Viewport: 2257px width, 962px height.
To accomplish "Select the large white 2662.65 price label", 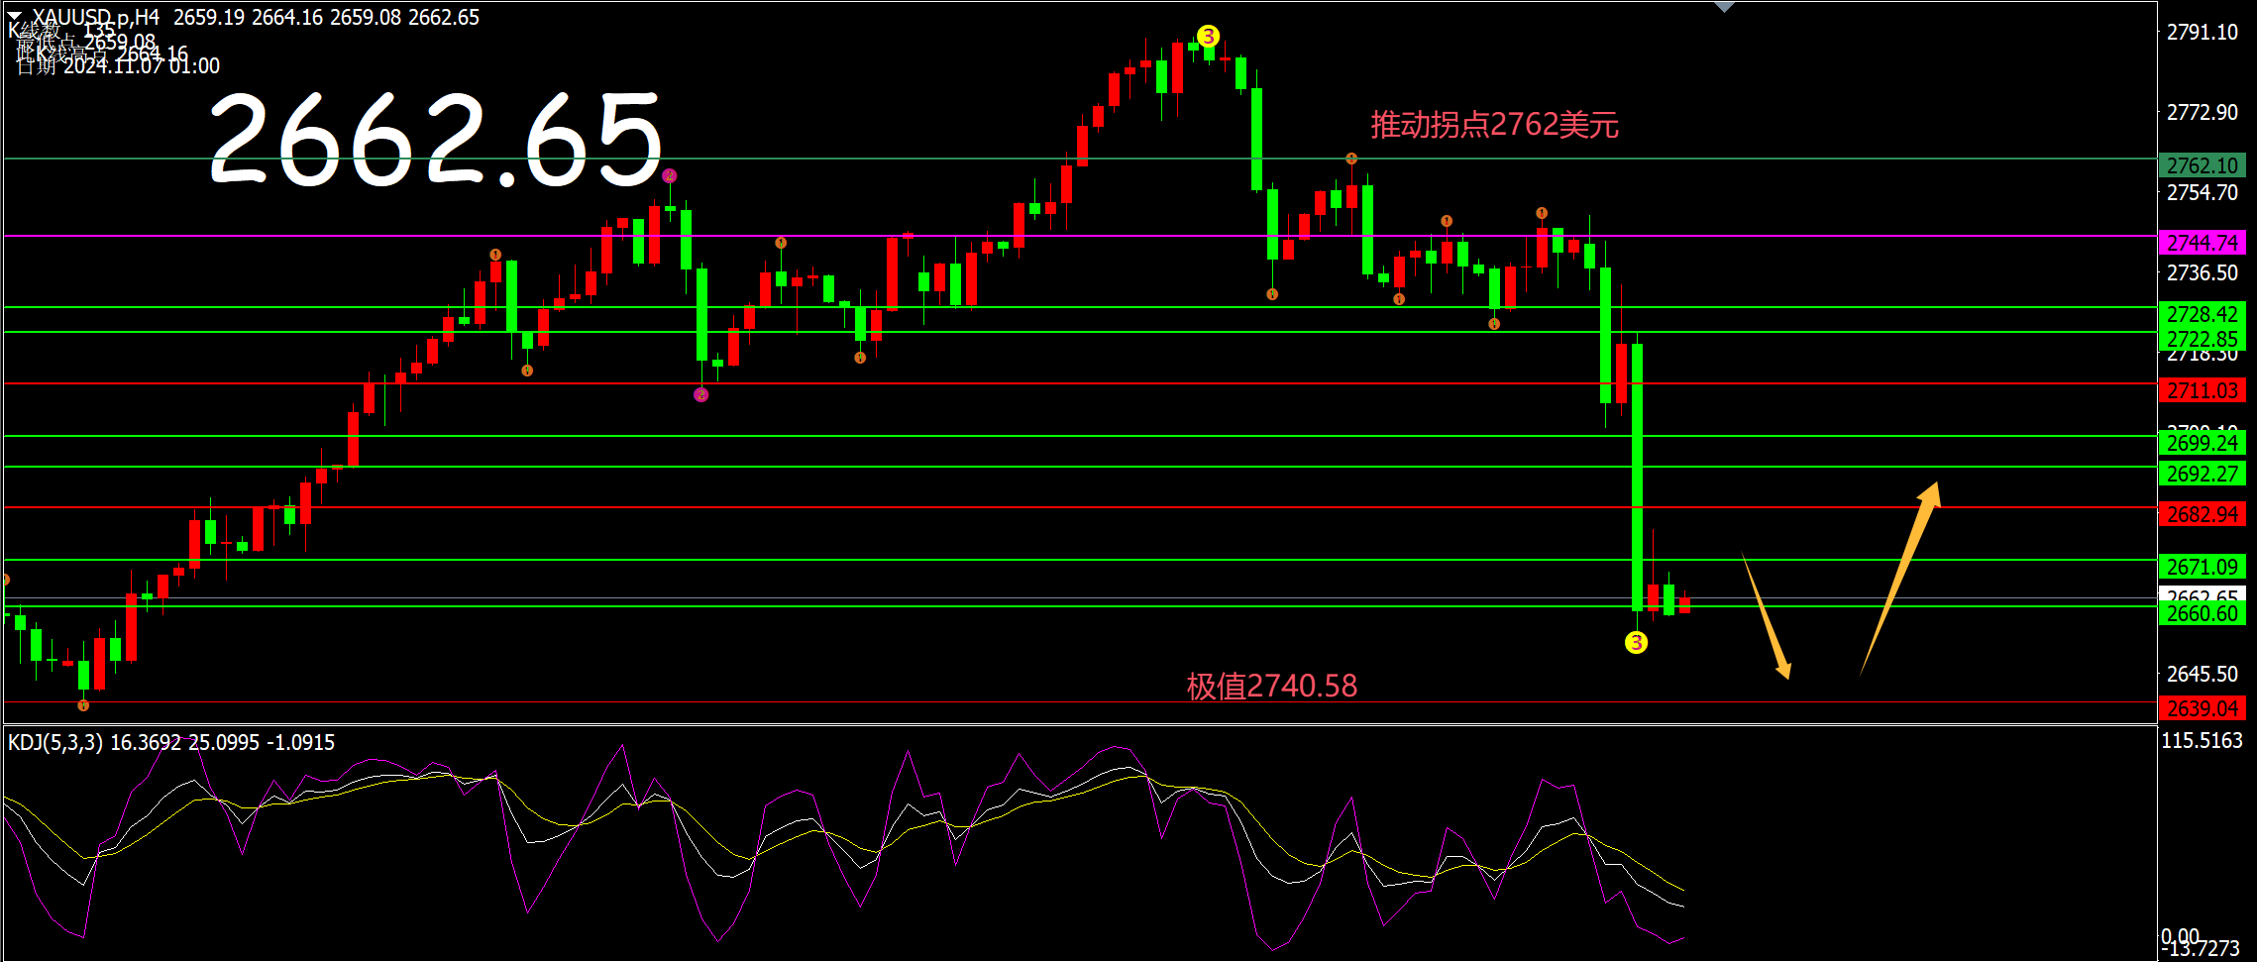I will [x=436, y=139].
